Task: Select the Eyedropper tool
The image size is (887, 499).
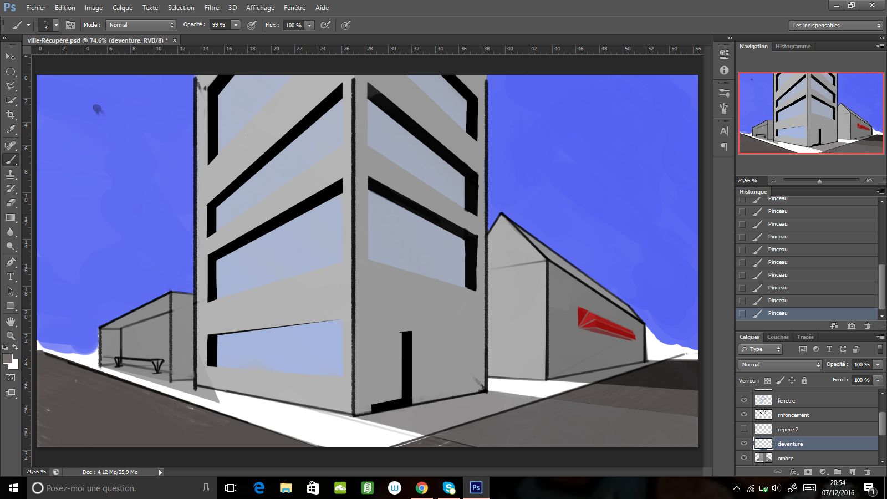Action: coord(11,130)
